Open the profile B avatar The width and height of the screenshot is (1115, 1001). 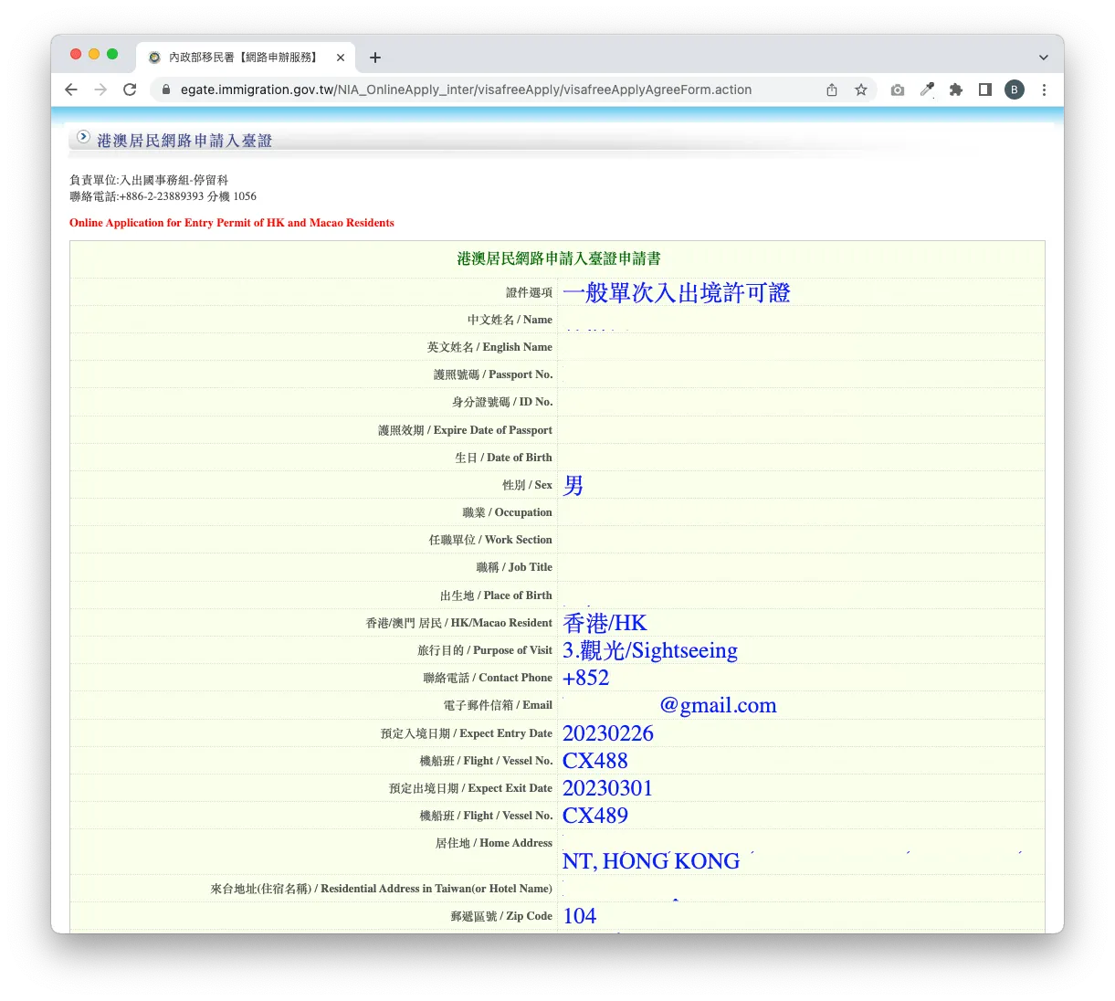[x=1015, y=90]
